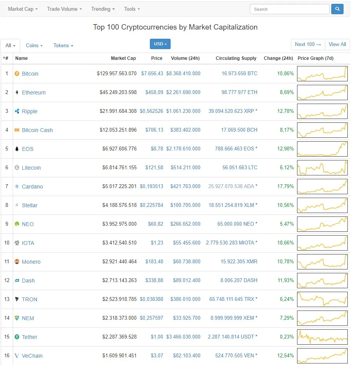Open TRON 7-day price graph

322,299
